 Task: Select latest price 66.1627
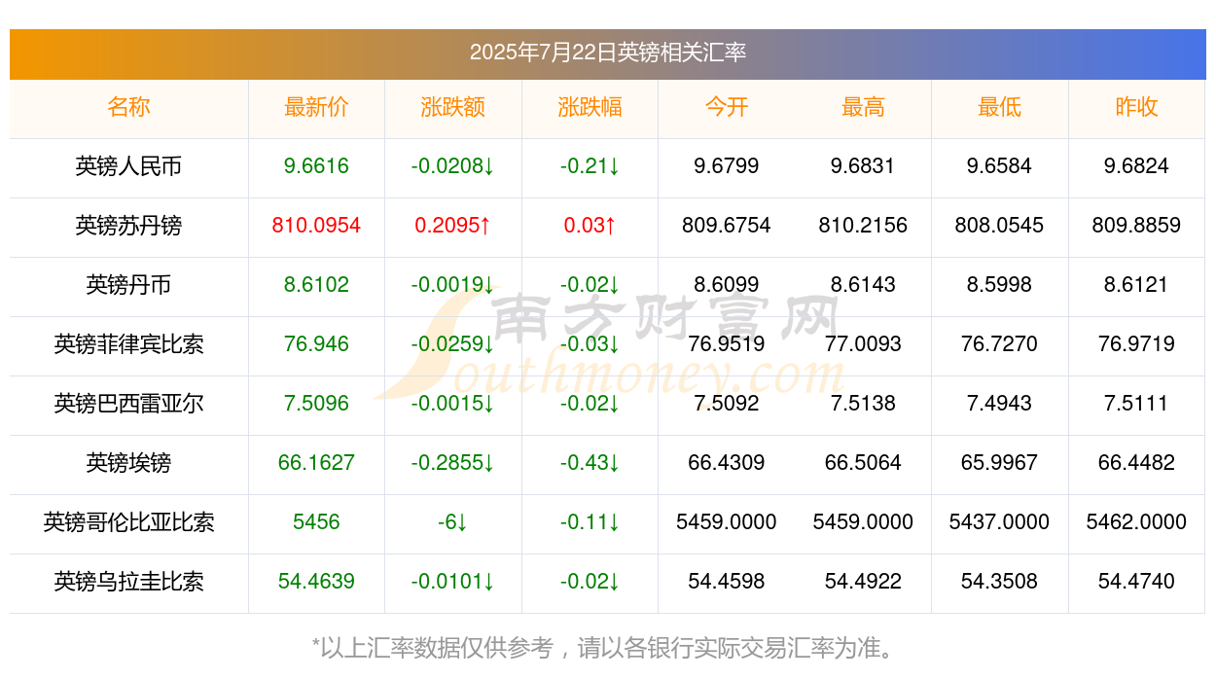point(316,463)
